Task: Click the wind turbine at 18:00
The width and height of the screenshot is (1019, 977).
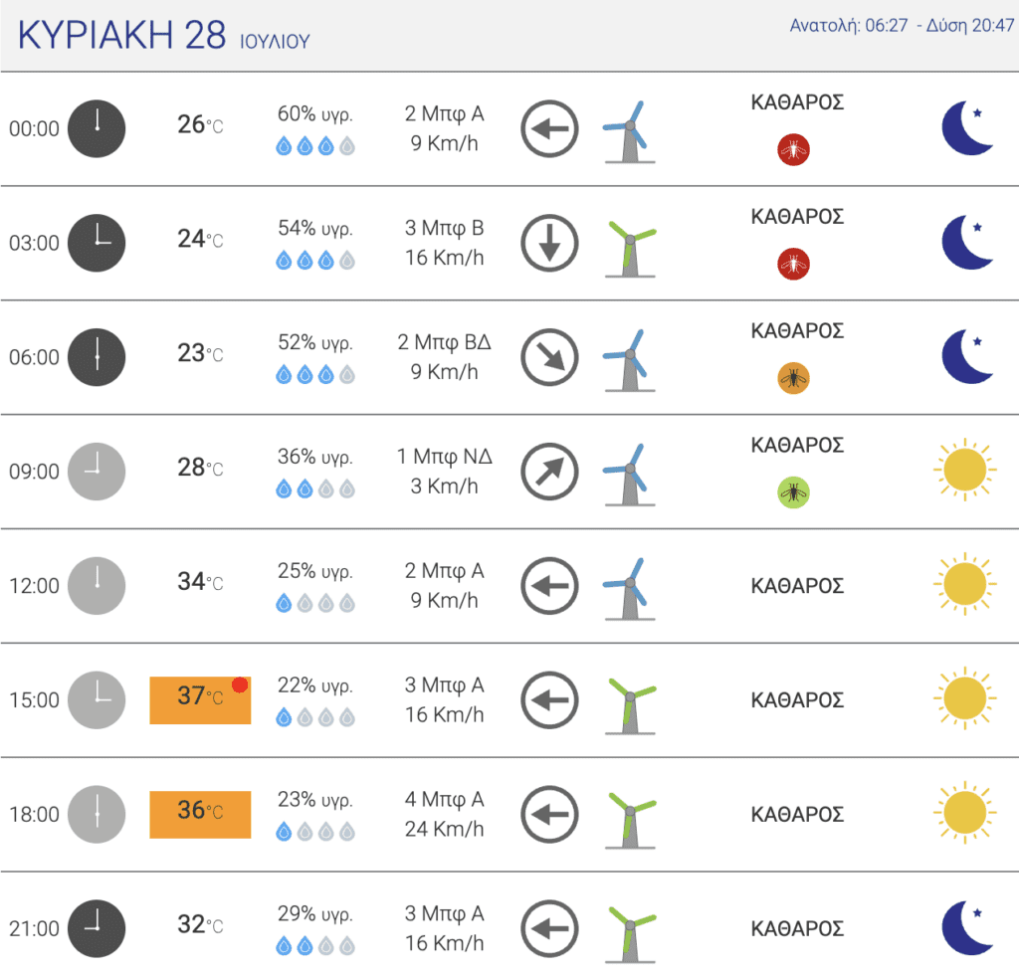Action: point(630,820)
